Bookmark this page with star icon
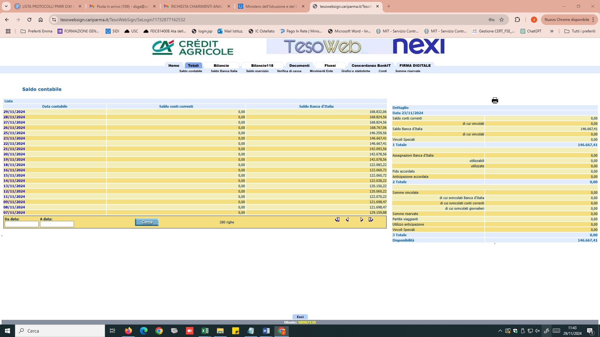The width and height of the screenshot is (600, 337). (502, 20)
